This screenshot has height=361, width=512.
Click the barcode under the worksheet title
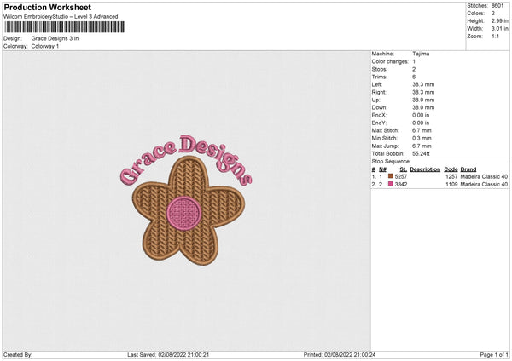[64, 27]
